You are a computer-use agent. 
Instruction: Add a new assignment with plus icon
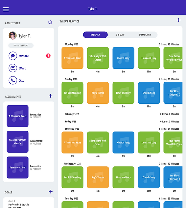51,96
